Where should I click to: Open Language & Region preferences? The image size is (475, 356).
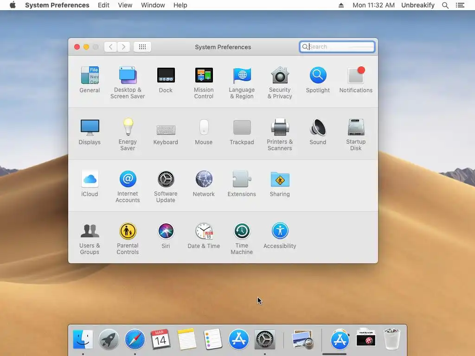(242, 83)
